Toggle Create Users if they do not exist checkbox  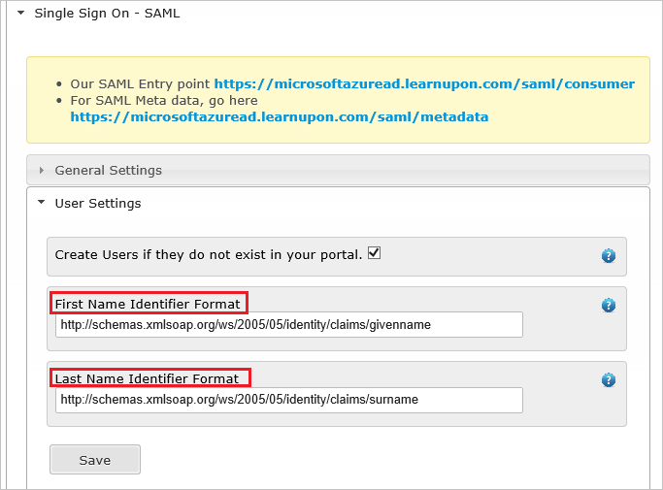tap(374, 253)
